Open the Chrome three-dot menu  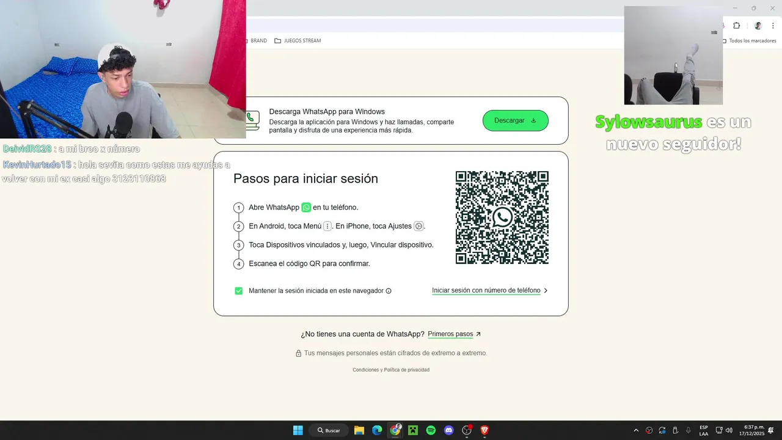tap(773, 26)
